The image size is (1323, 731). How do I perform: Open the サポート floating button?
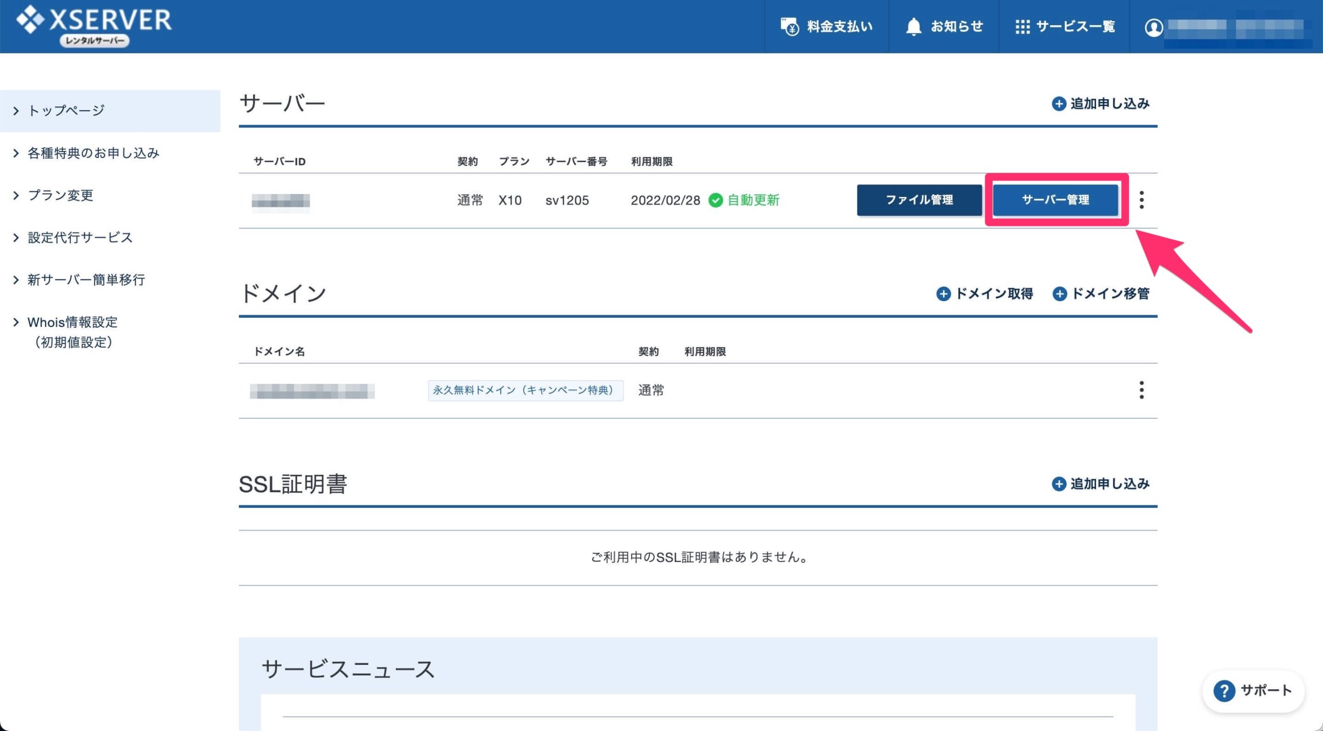pos(1254,691)
